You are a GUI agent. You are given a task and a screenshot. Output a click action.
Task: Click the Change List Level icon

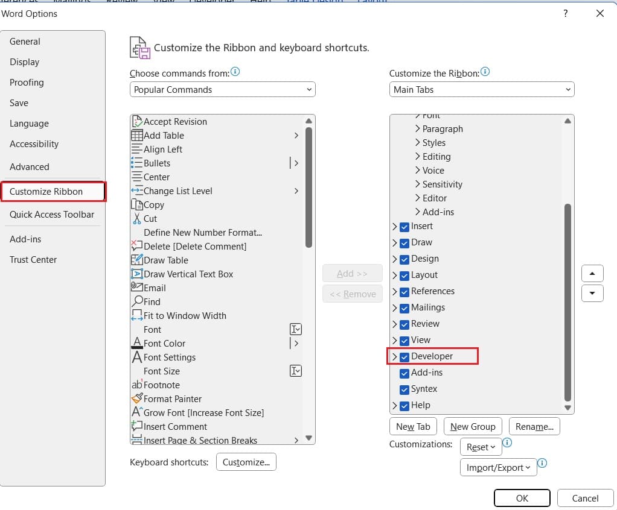click(x=136, y=191)
